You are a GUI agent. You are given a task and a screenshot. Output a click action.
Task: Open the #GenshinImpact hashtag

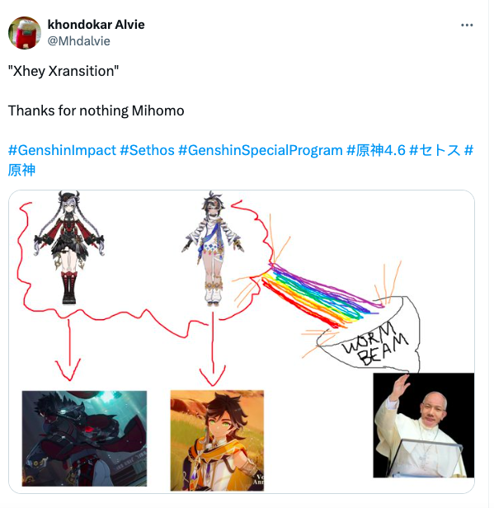pos(62,150)
